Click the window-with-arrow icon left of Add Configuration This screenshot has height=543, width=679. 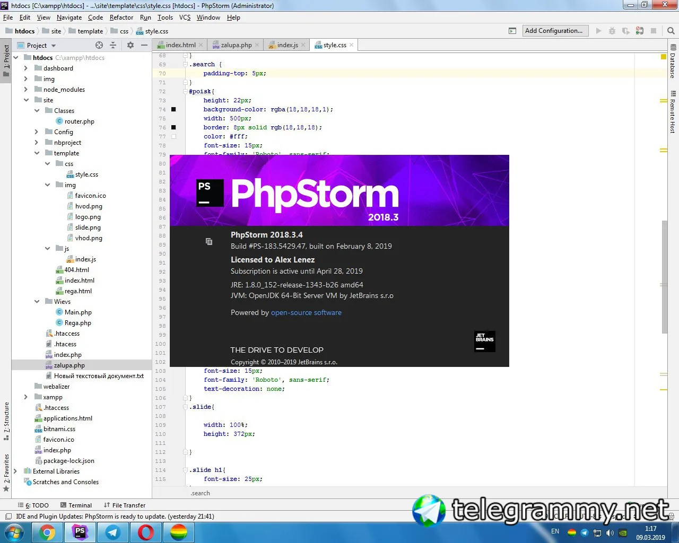click(x=512, y=31)
